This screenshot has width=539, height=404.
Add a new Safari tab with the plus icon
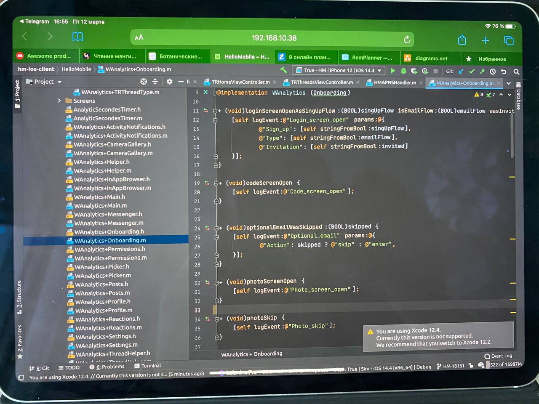click(485, 40)
